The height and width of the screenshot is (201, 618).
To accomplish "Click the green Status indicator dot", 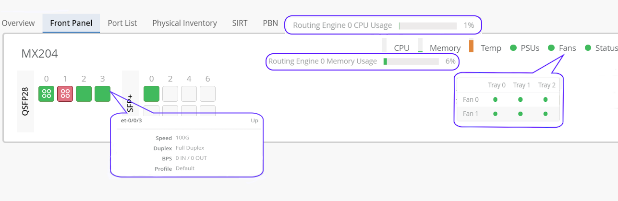I will [x=588, y=48].
